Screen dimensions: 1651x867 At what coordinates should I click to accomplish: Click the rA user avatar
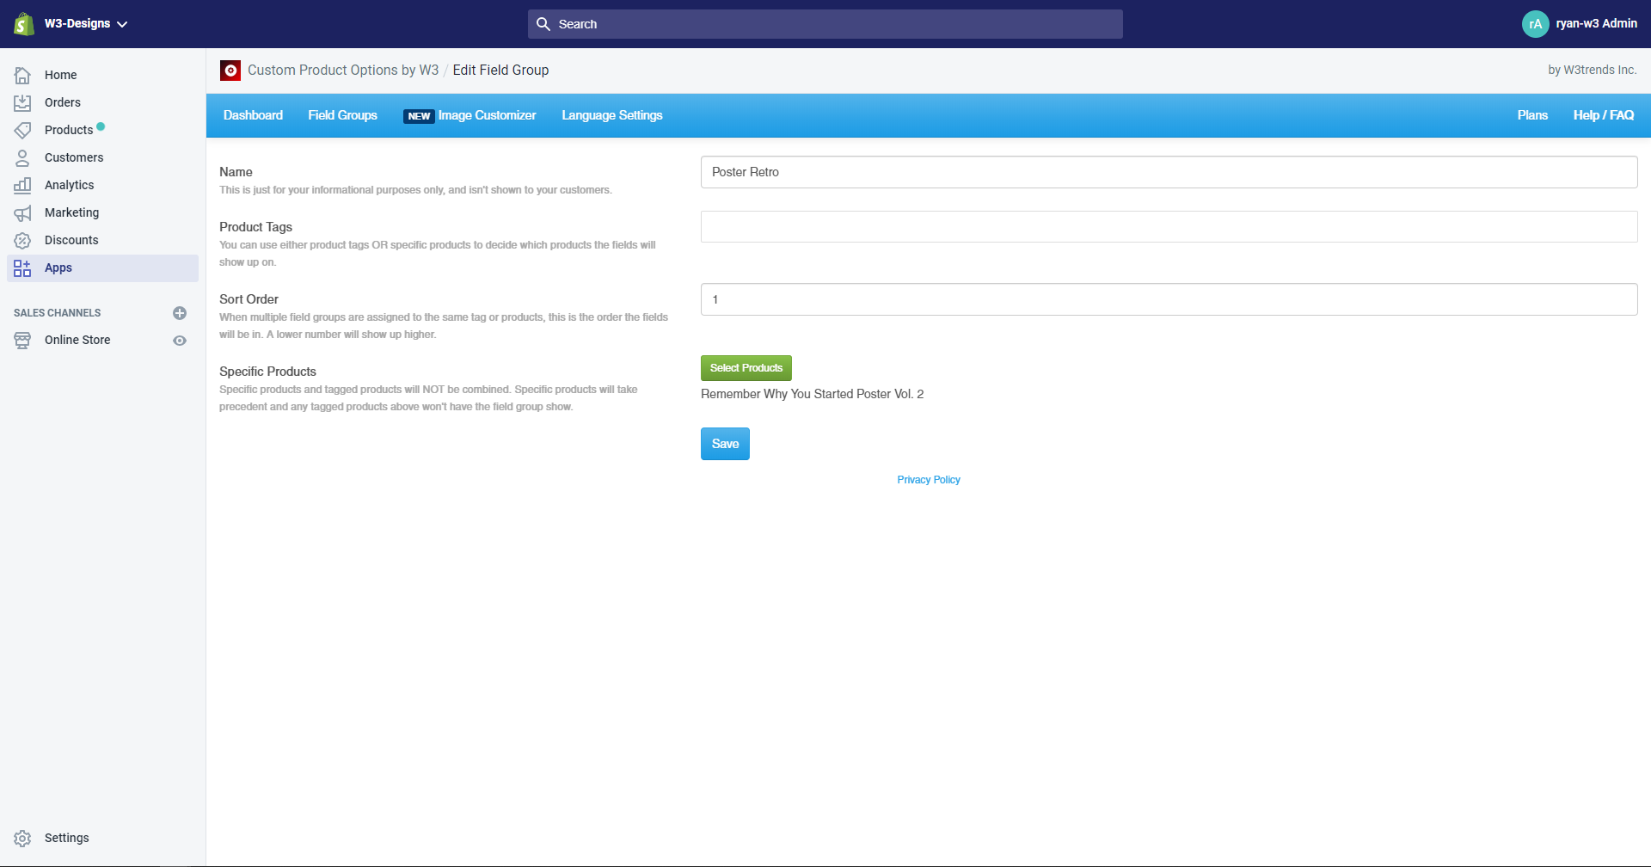coord(1536,24)
